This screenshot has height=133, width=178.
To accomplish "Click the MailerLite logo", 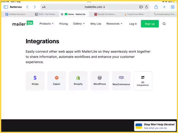I will point(23,23).
